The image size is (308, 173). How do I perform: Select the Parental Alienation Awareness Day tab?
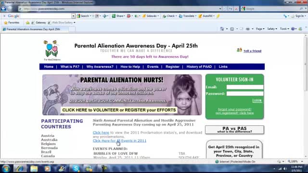[x=35, y=29]
